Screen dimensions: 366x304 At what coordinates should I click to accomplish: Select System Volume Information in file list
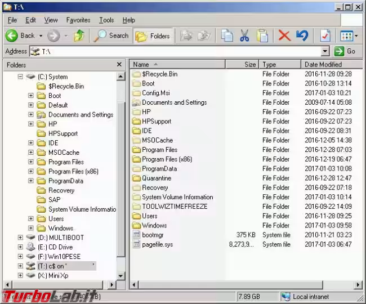tap(177, 197)
